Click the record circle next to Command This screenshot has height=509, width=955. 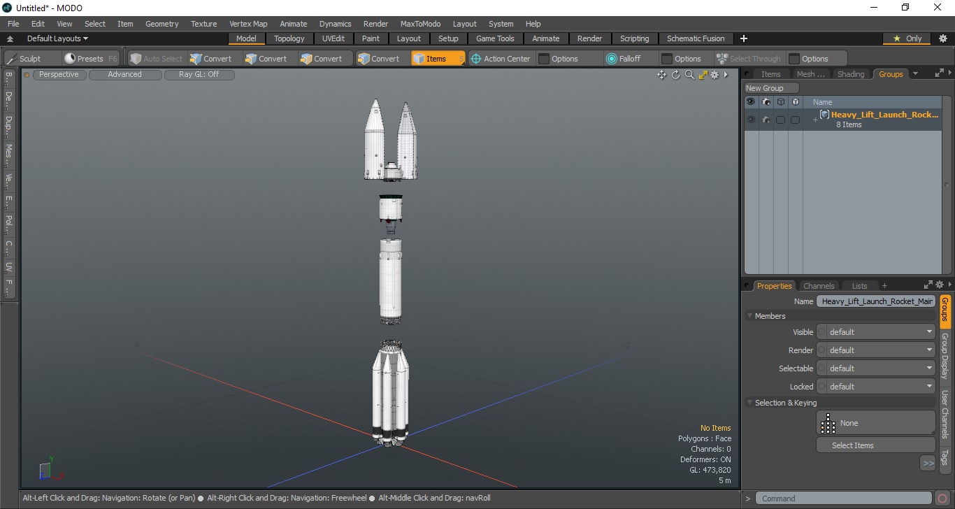[942, 499]
